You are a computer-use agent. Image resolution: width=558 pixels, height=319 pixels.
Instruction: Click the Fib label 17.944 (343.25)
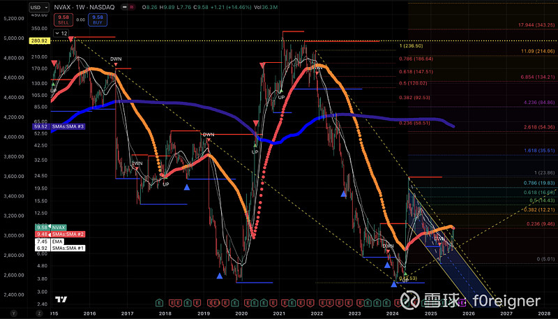pyautogui.click(x=535, y=25)
